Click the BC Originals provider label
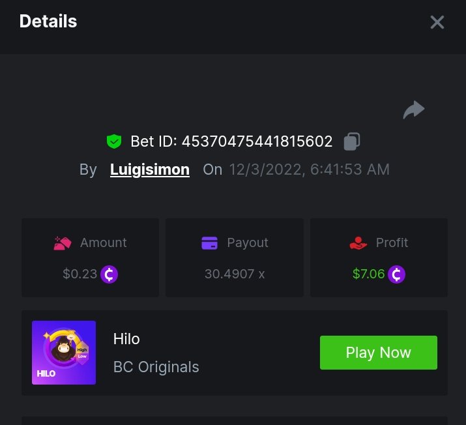 (x=156, y=367)
